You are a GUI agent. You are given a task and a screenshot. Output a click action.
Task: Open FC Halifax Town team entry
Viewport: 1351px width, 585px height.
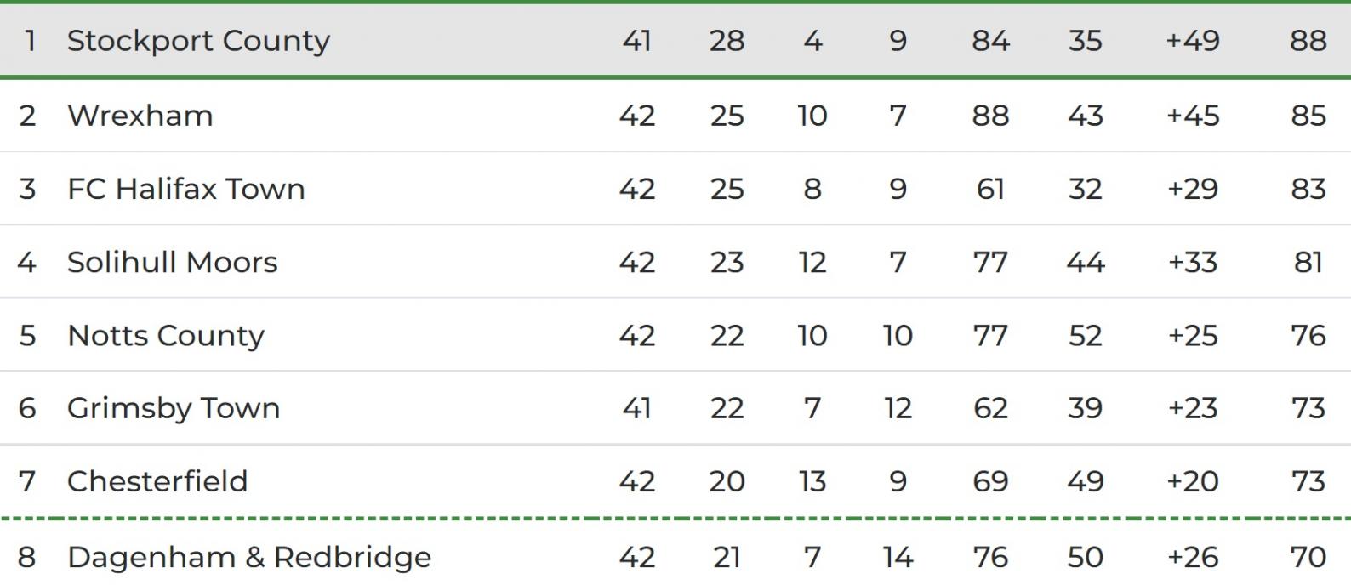186,188
